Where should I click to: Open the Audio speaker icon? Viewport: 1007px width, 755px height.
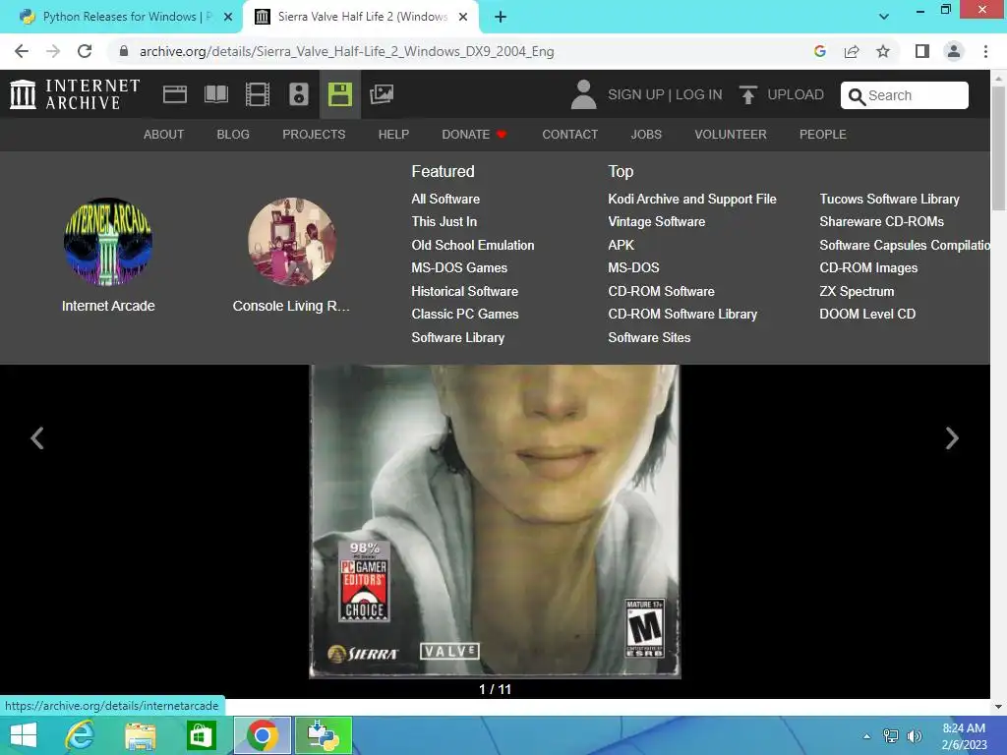[299, 94]
